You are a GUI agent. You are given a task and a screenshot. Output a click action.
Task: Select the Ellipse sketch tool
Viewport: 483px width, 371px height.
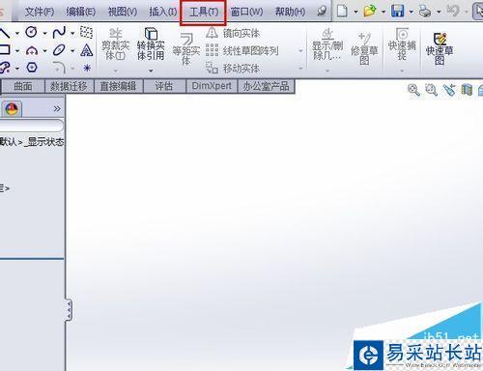pyautogui.click(x=59, y=50)
